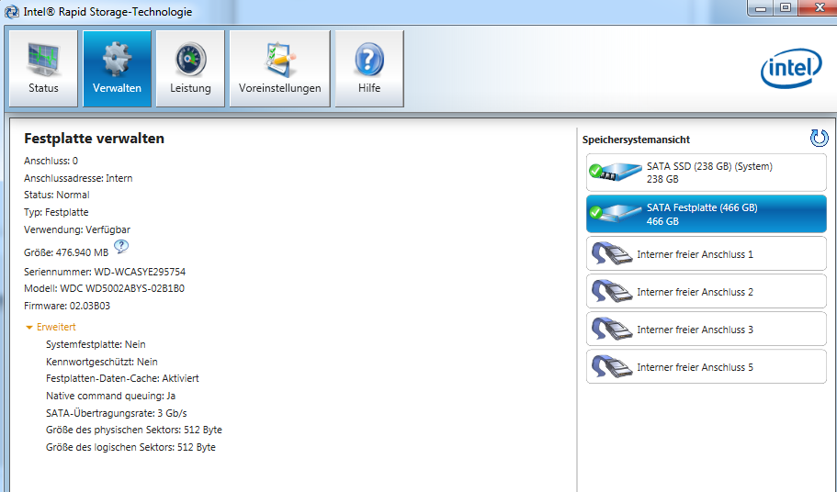
Task: Click Native command queuing: Ja entry
Action: click(110, 396)
